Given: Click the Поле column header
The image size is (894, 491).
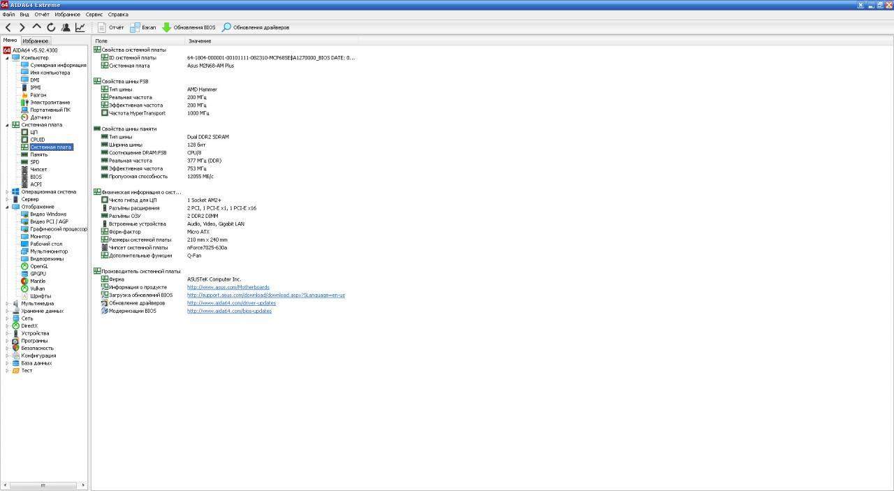Looking at the screenshot, I should tap(138, 41).
